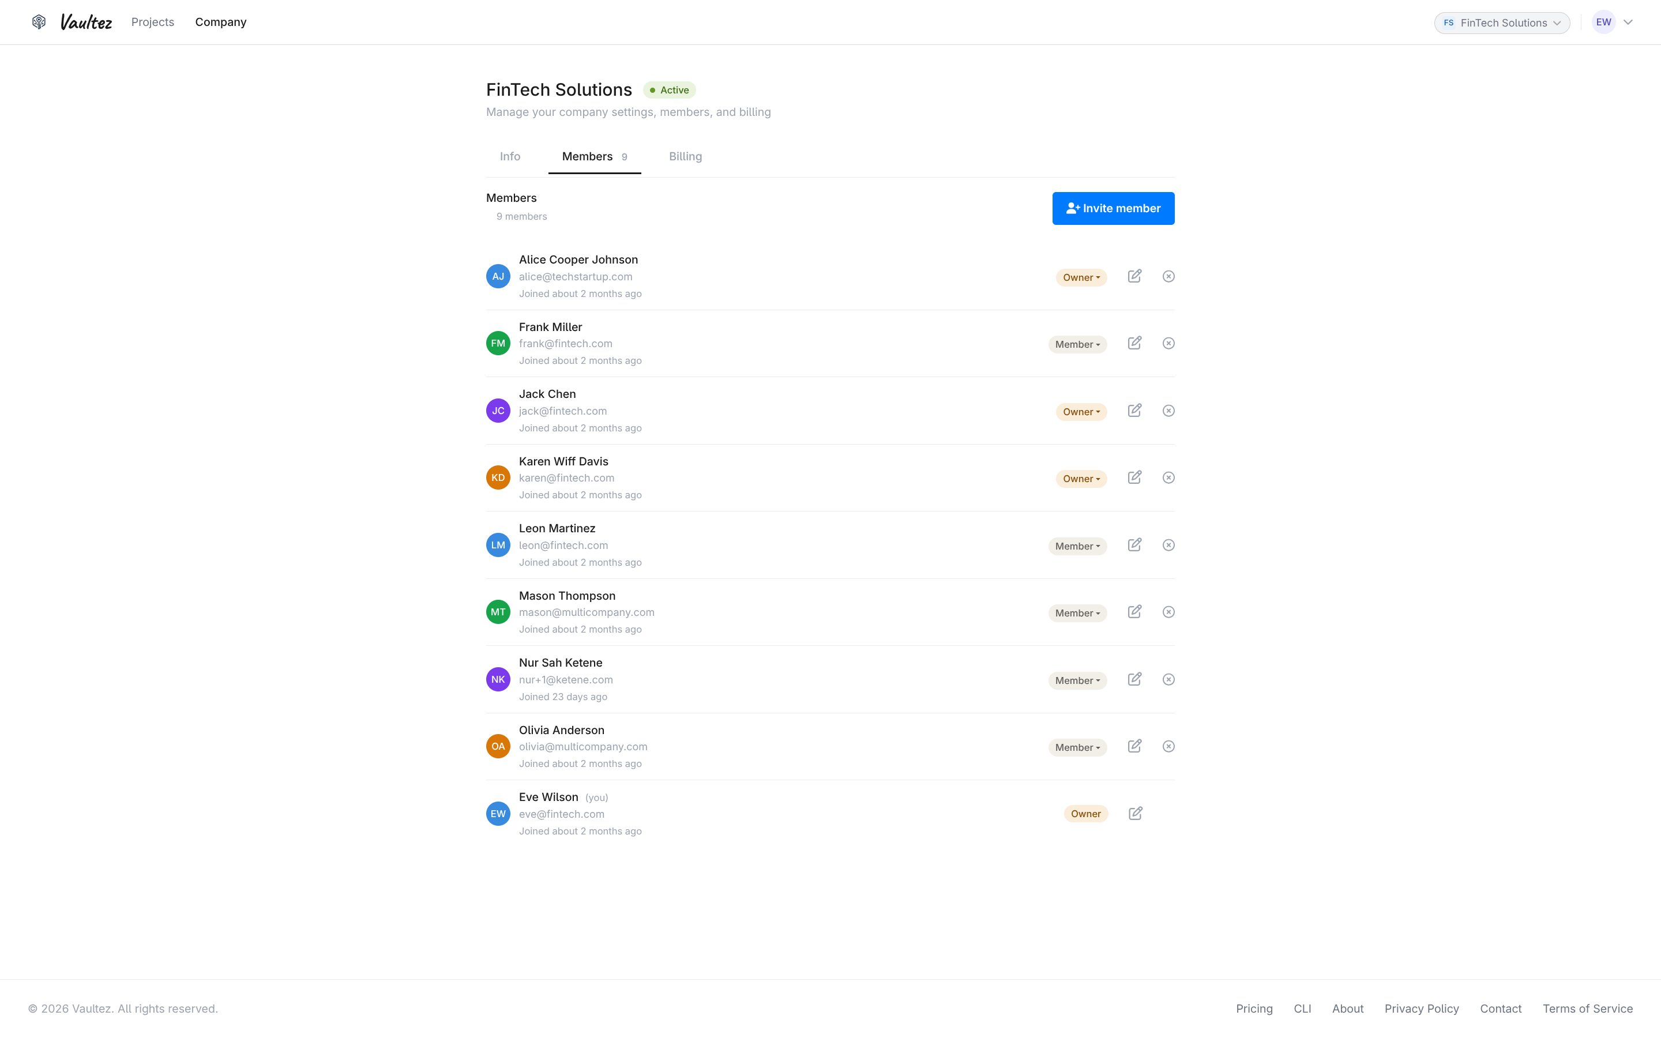Select the Members tab
Image resolution: width=1661 pixels, height=1038 pixels.
[595, 156]
